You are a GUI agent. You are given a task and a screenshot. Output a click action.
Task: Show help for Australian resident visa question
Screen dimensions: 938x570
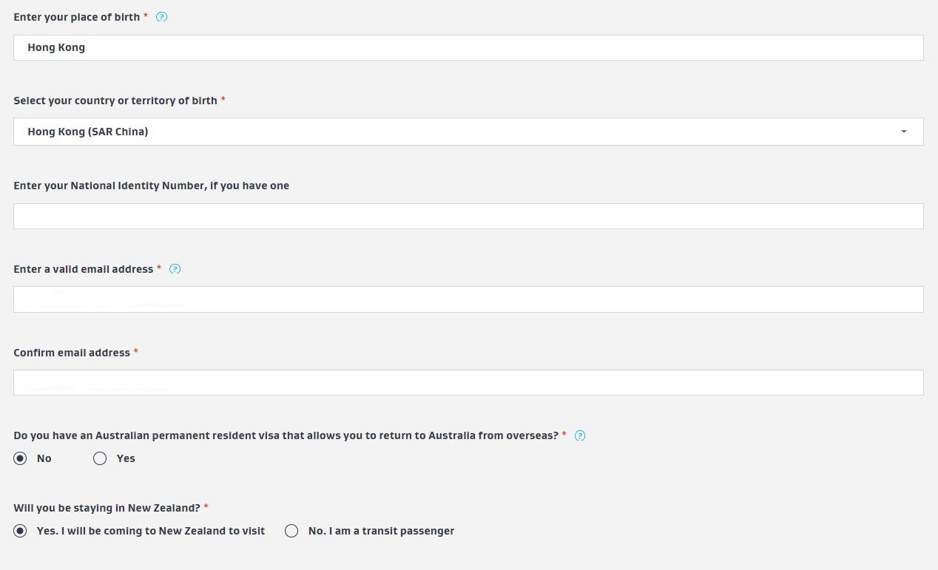[x=580, y=435]
